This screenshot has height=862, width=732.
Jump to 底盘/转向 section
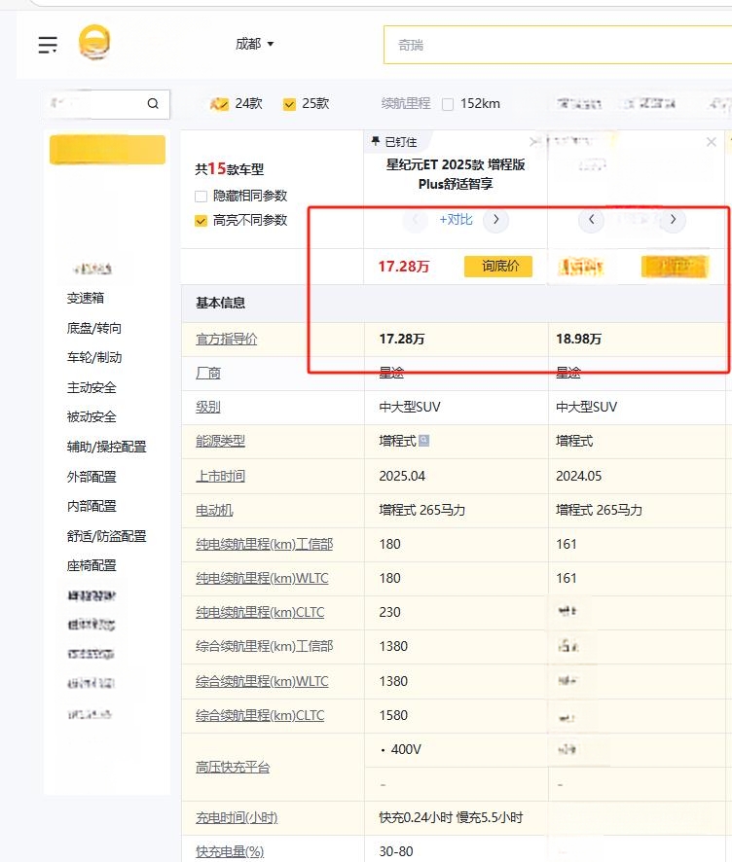tap(94, 328)
